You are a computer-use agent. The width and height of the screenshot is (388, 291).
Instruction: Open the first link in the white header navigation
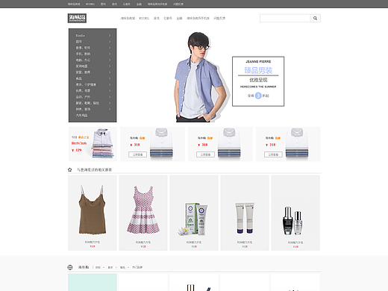tap(128, 18)
